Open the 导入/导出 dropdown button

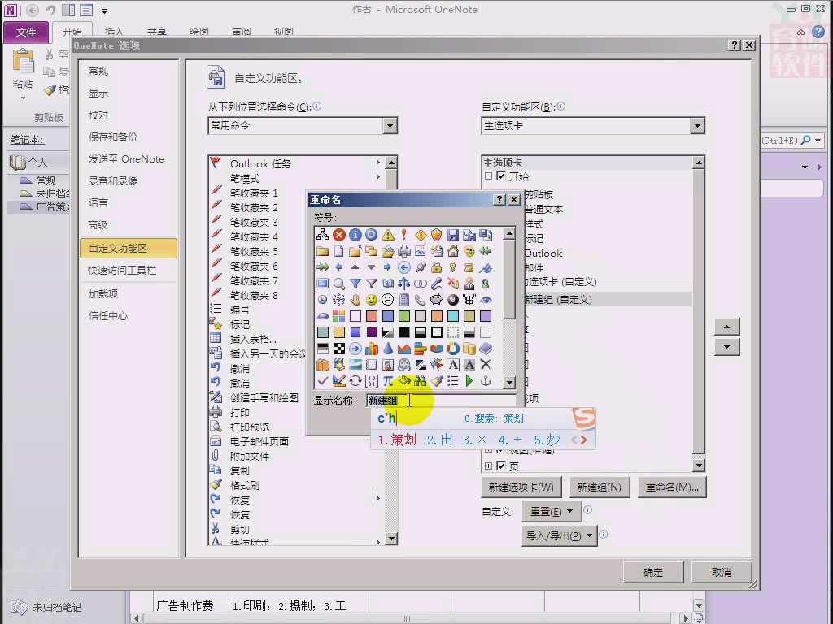tap(559, 536)
